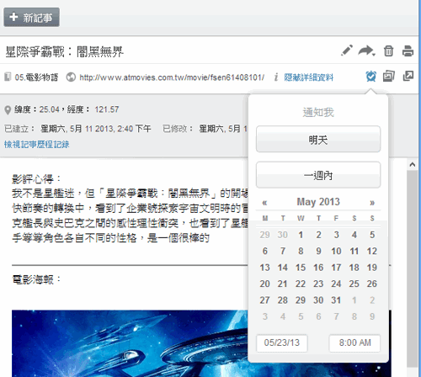Image resolution: width=421 pixels, height=377 pixels.
Task: Select the 一週內 reminder button
Action: point(318,175)
